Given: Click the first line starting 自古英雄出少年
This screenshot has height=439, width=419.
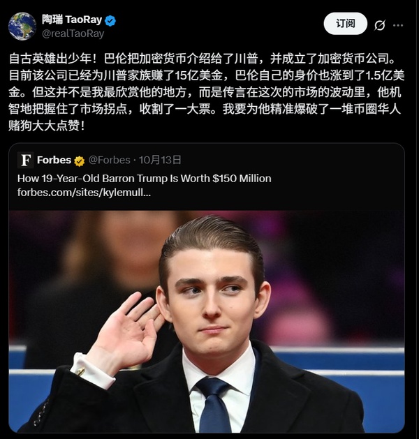Looking at the screenshot, I should (205, 59).
